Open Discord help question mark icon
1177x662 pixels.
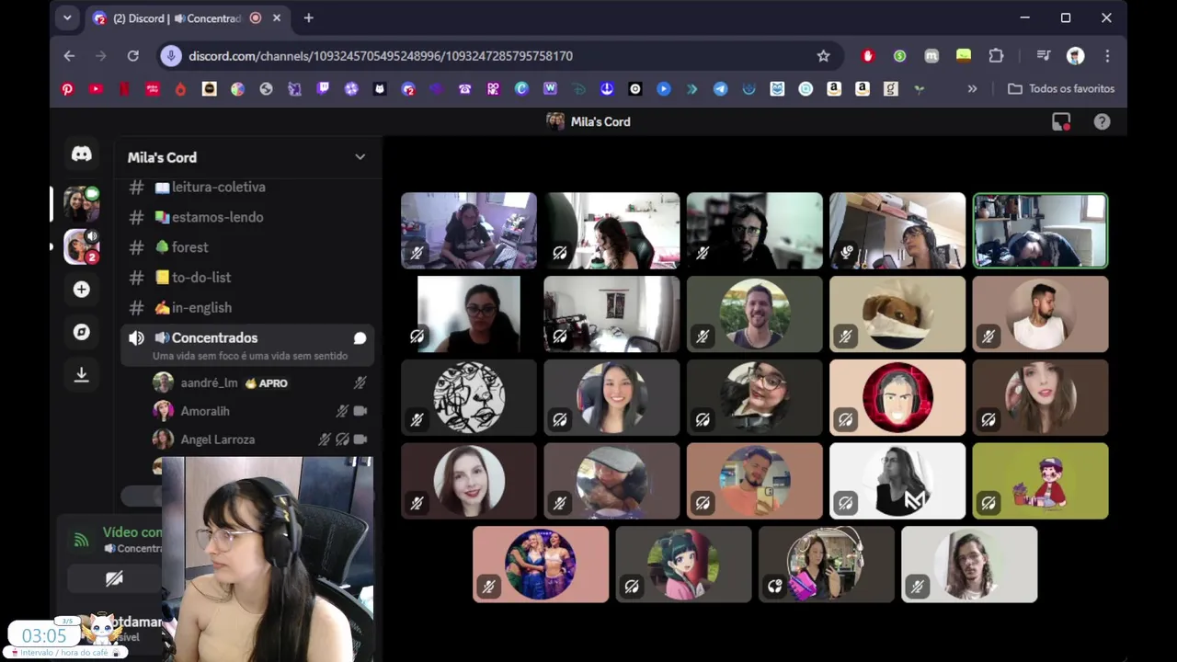(1102, 121)
